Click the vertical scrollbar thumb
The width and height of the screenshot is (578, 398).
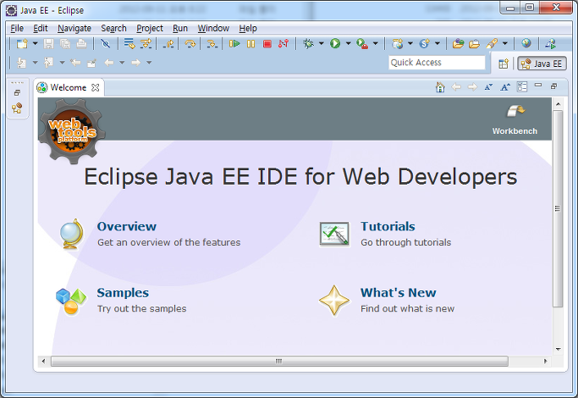(x=558, y=208)
